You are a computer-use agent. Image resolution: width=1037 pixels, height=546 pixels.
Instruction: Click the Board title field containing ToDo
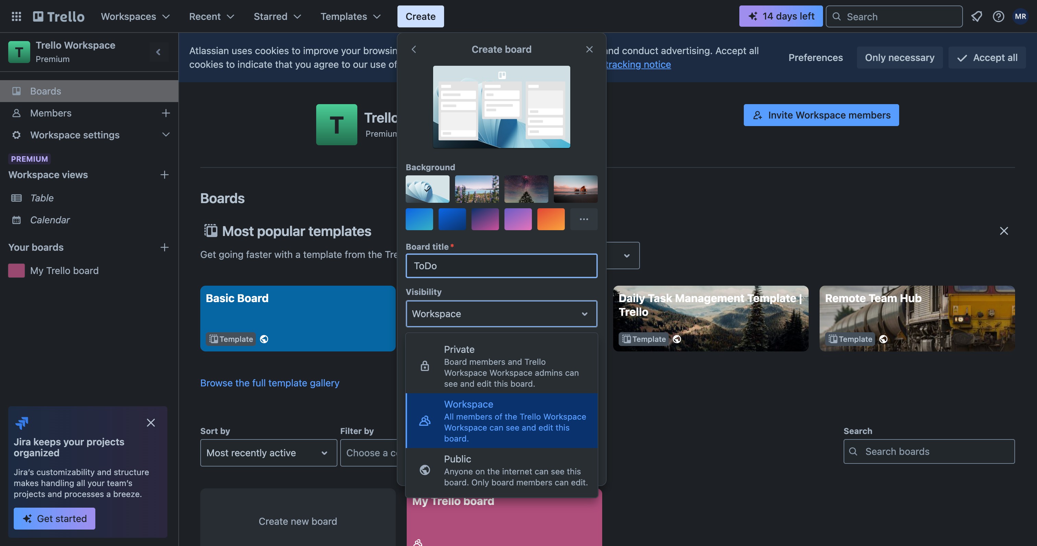[x=501, y=266]
